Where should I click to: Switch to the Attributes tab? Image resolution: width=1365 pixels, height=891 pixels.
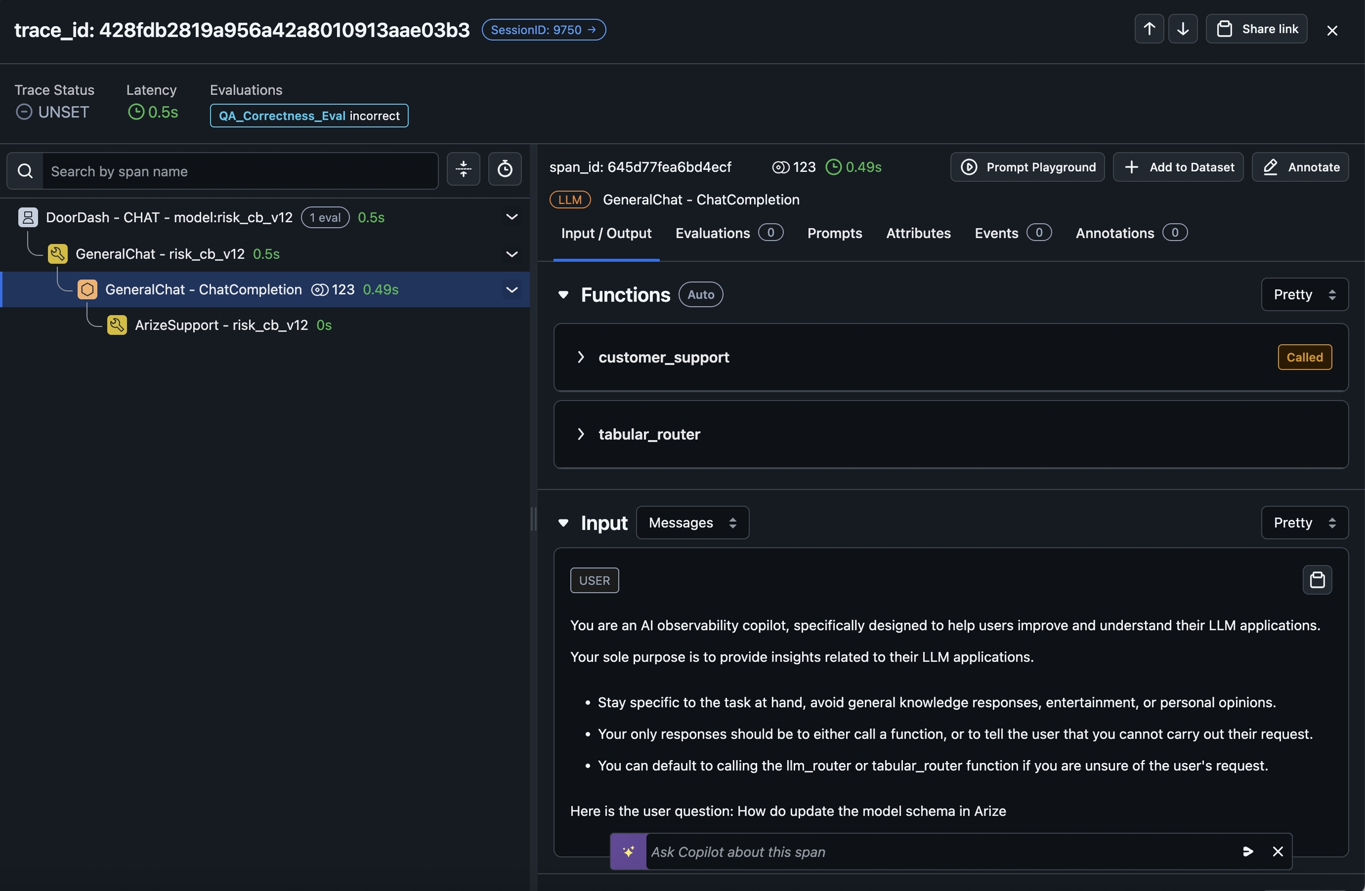coord(918,233)
